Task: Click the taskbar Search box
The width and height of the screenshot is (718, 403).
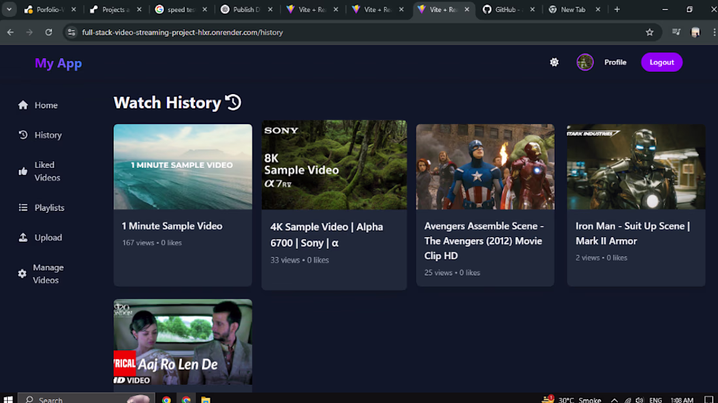Action: 86,399
